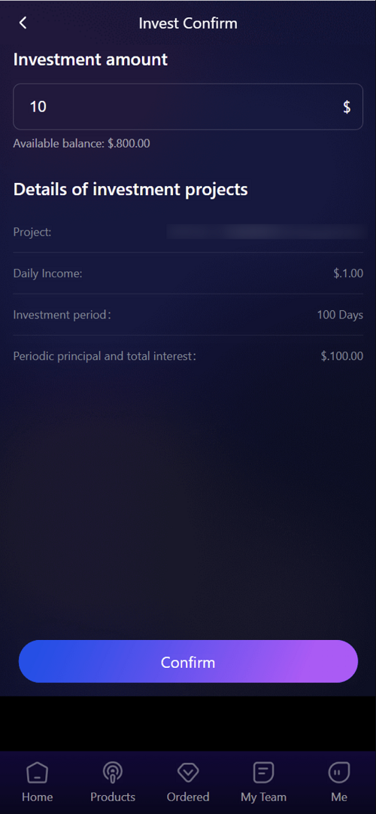Image resolution: width=376 pixels, height=814 pixels.
Task: Confirm the investment
Action: pyautogui.click(x=188, y=661)
